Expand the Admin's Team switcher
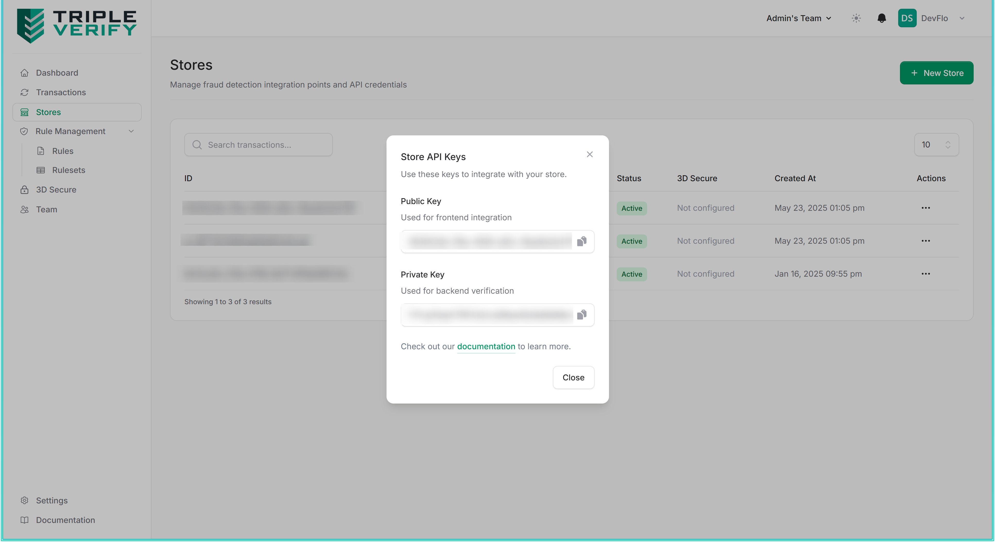 click(798, 18)
